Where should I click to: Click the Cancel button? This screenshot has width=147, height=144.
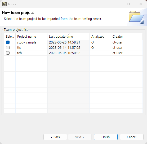[x=132, y=137]
